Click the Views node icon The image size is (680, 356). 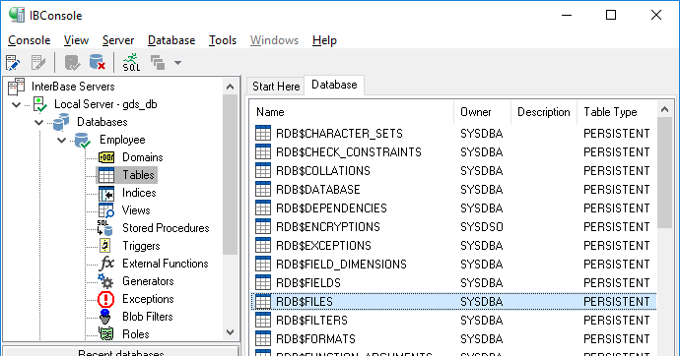pyautogui.click(x=106, y=210)
